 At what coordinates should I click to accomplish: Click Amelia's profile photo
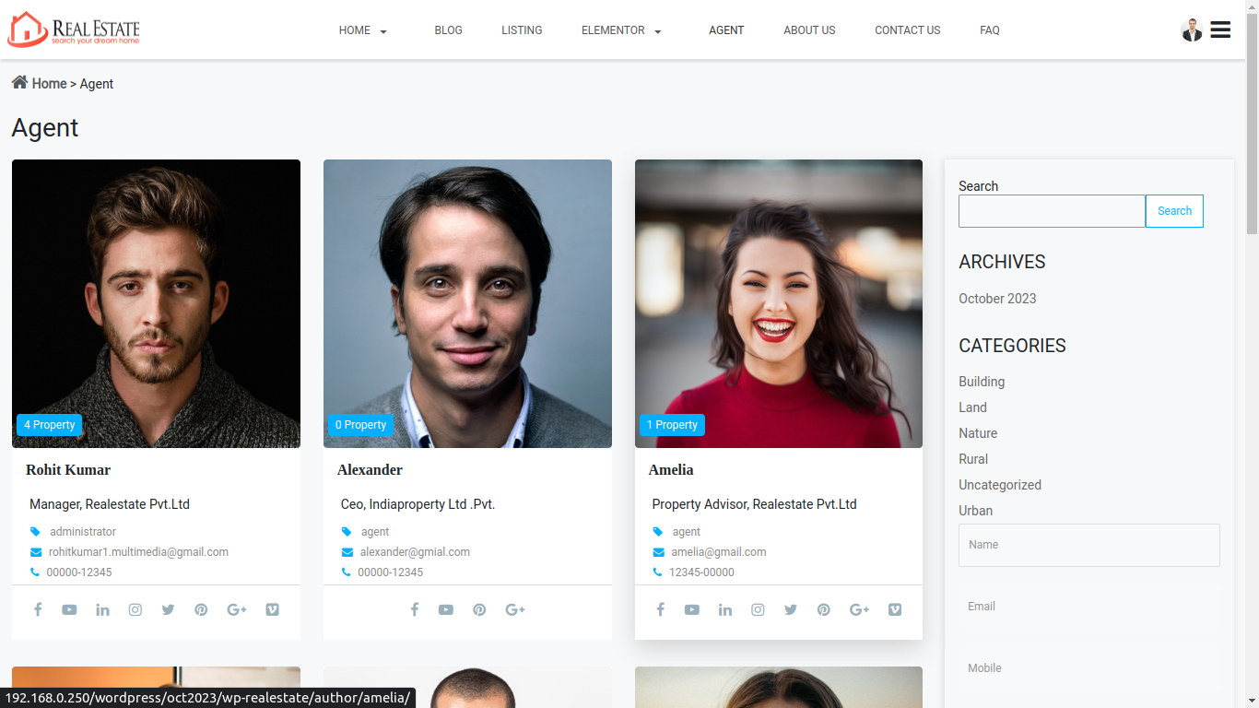click(778, 303)
